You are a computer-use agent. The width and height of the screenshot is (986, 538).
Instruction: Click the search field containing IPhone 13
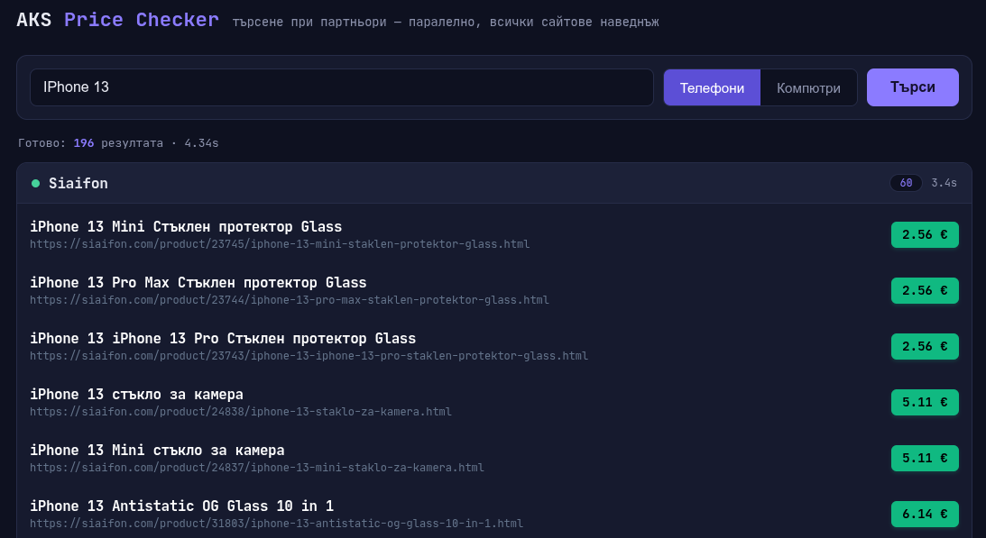(x=342, y=87)
